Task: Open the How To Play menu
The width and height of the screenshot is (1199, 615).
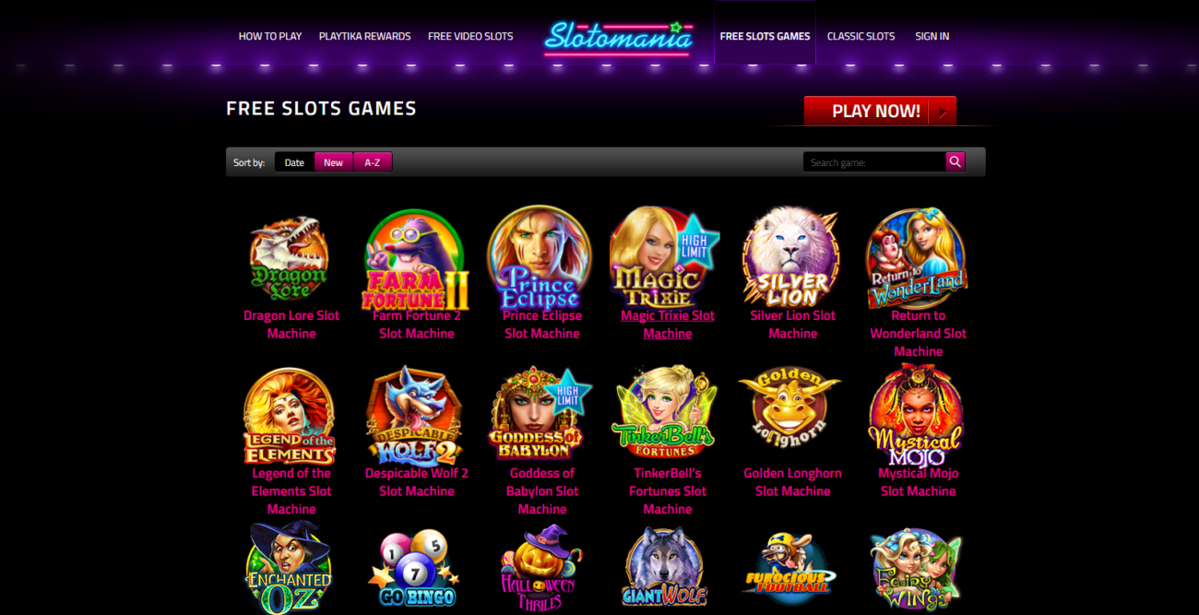Action: click(x=270, y=36)
